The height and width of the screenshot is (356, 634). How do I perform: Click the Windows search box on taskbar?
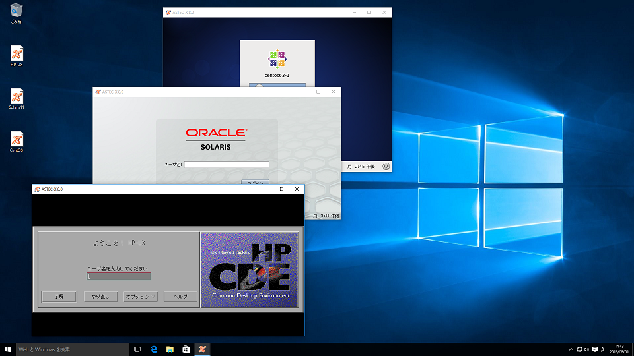coord(73,349)
